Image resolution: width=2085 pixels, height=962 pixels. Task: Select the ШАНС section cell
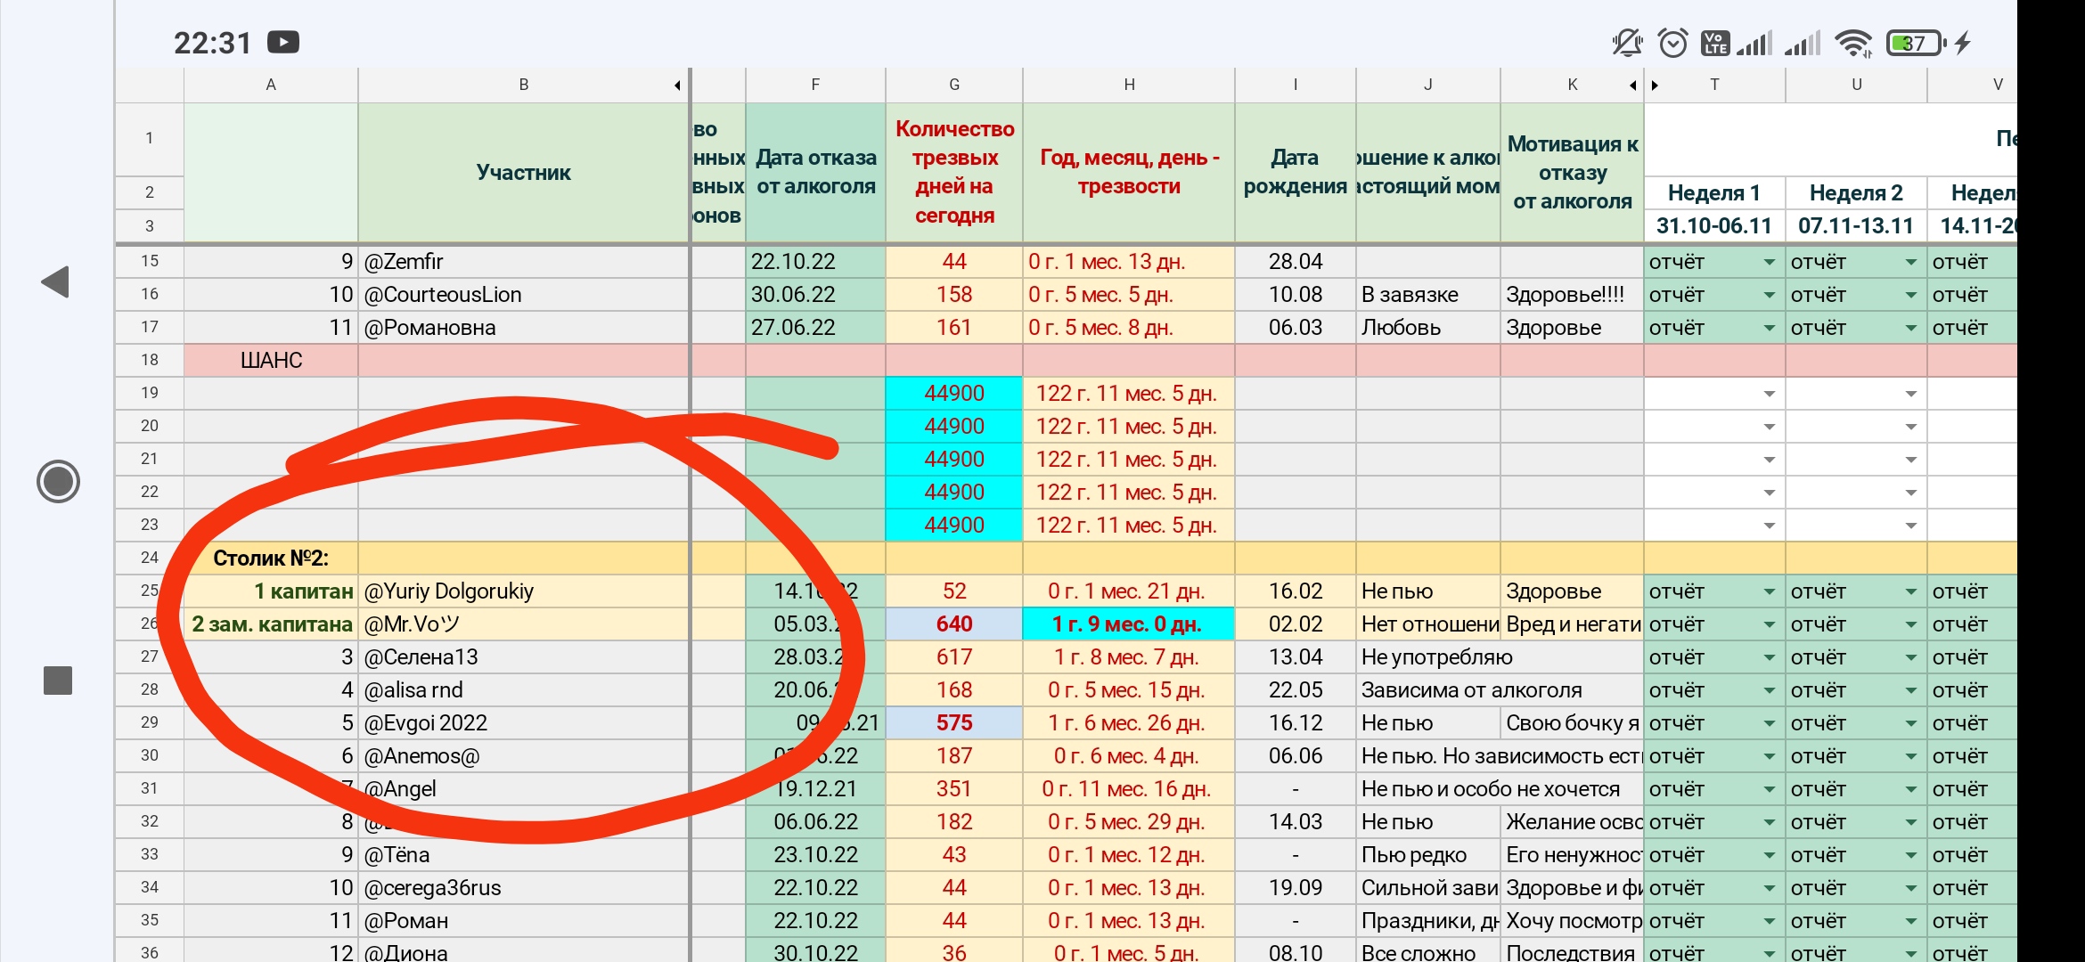coord(271,360)
